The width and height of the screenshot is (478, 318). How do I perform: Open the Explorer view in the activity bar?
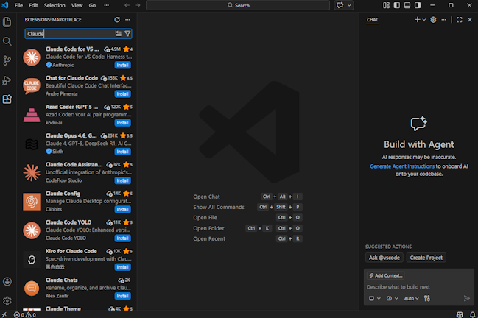(7, 22)
